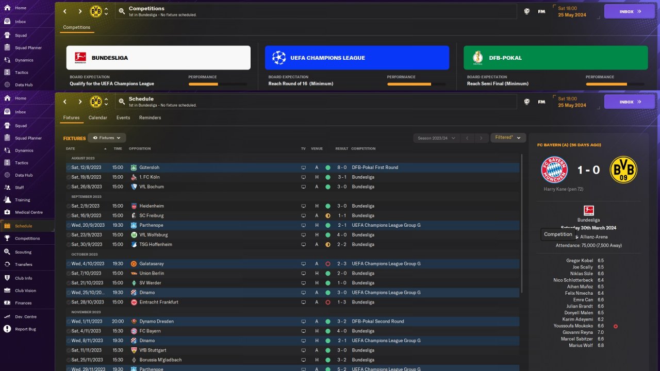The height and width of the screenshot is (371, 660).
Task: Open Scouting via its magnifier sidebar icon
Action: 7,252
